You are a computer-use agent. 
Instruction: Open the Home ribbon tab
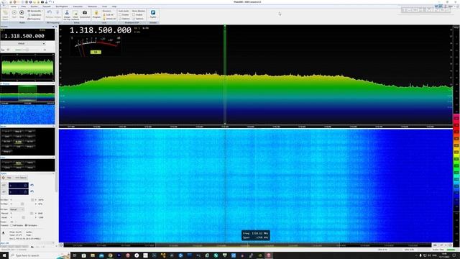coord(14,6)
